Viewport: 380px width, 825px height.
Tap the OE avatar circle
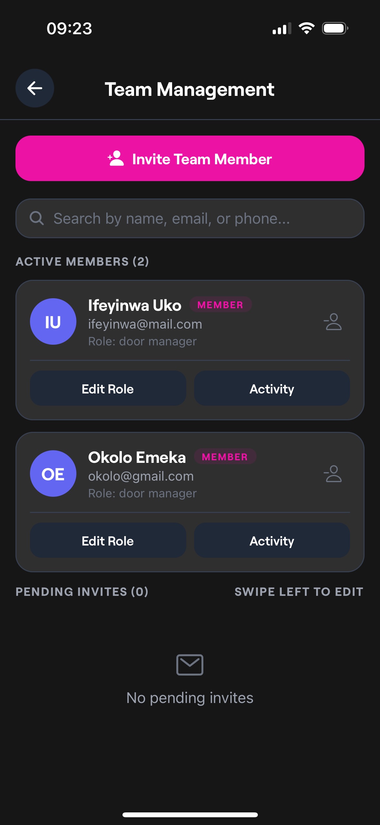(53, 474)
